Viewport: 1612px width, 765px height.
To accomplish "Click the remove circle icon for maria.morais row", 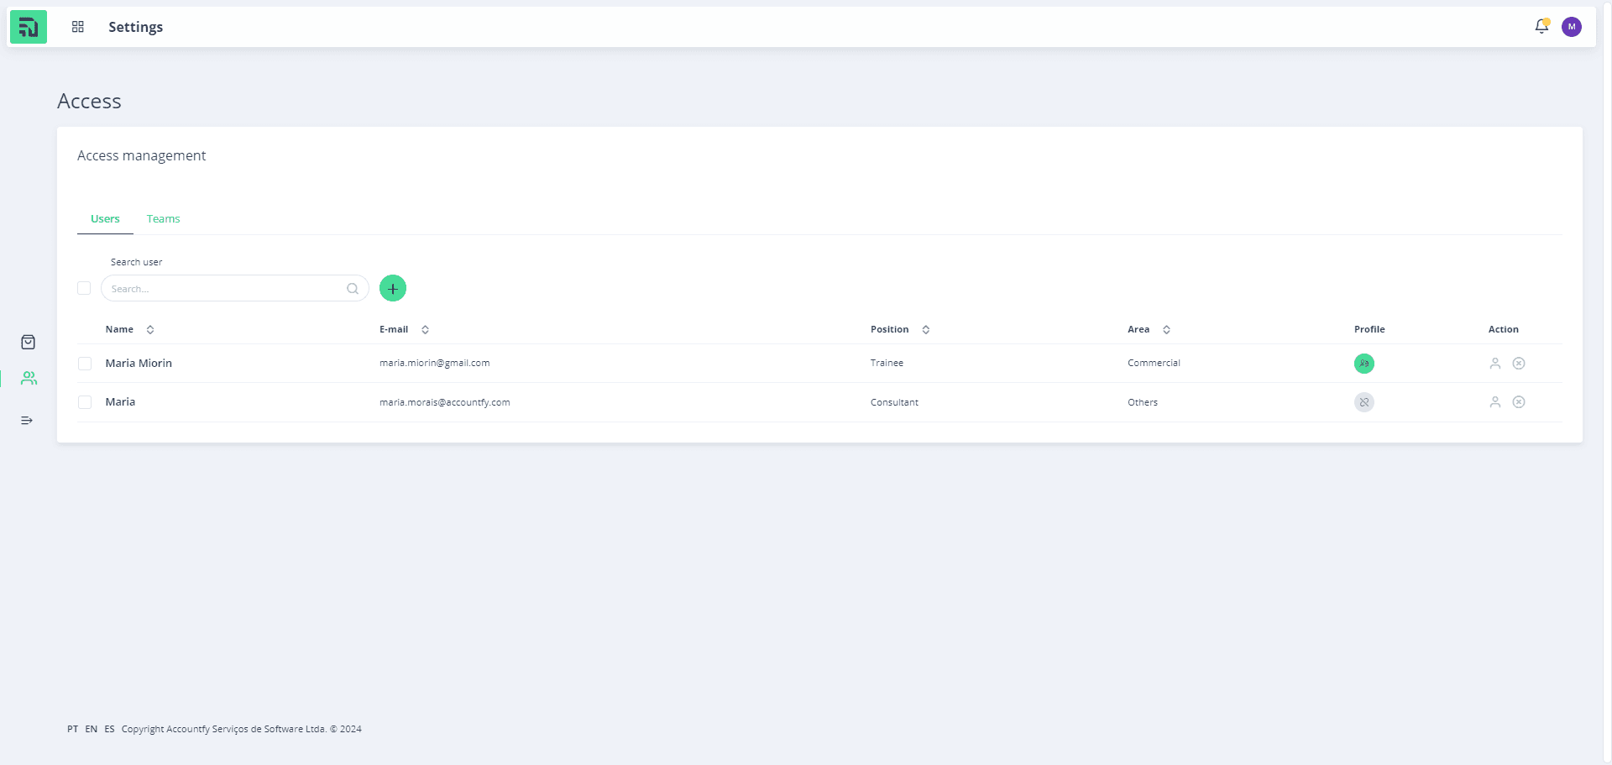I will (x=1519, y=402).
